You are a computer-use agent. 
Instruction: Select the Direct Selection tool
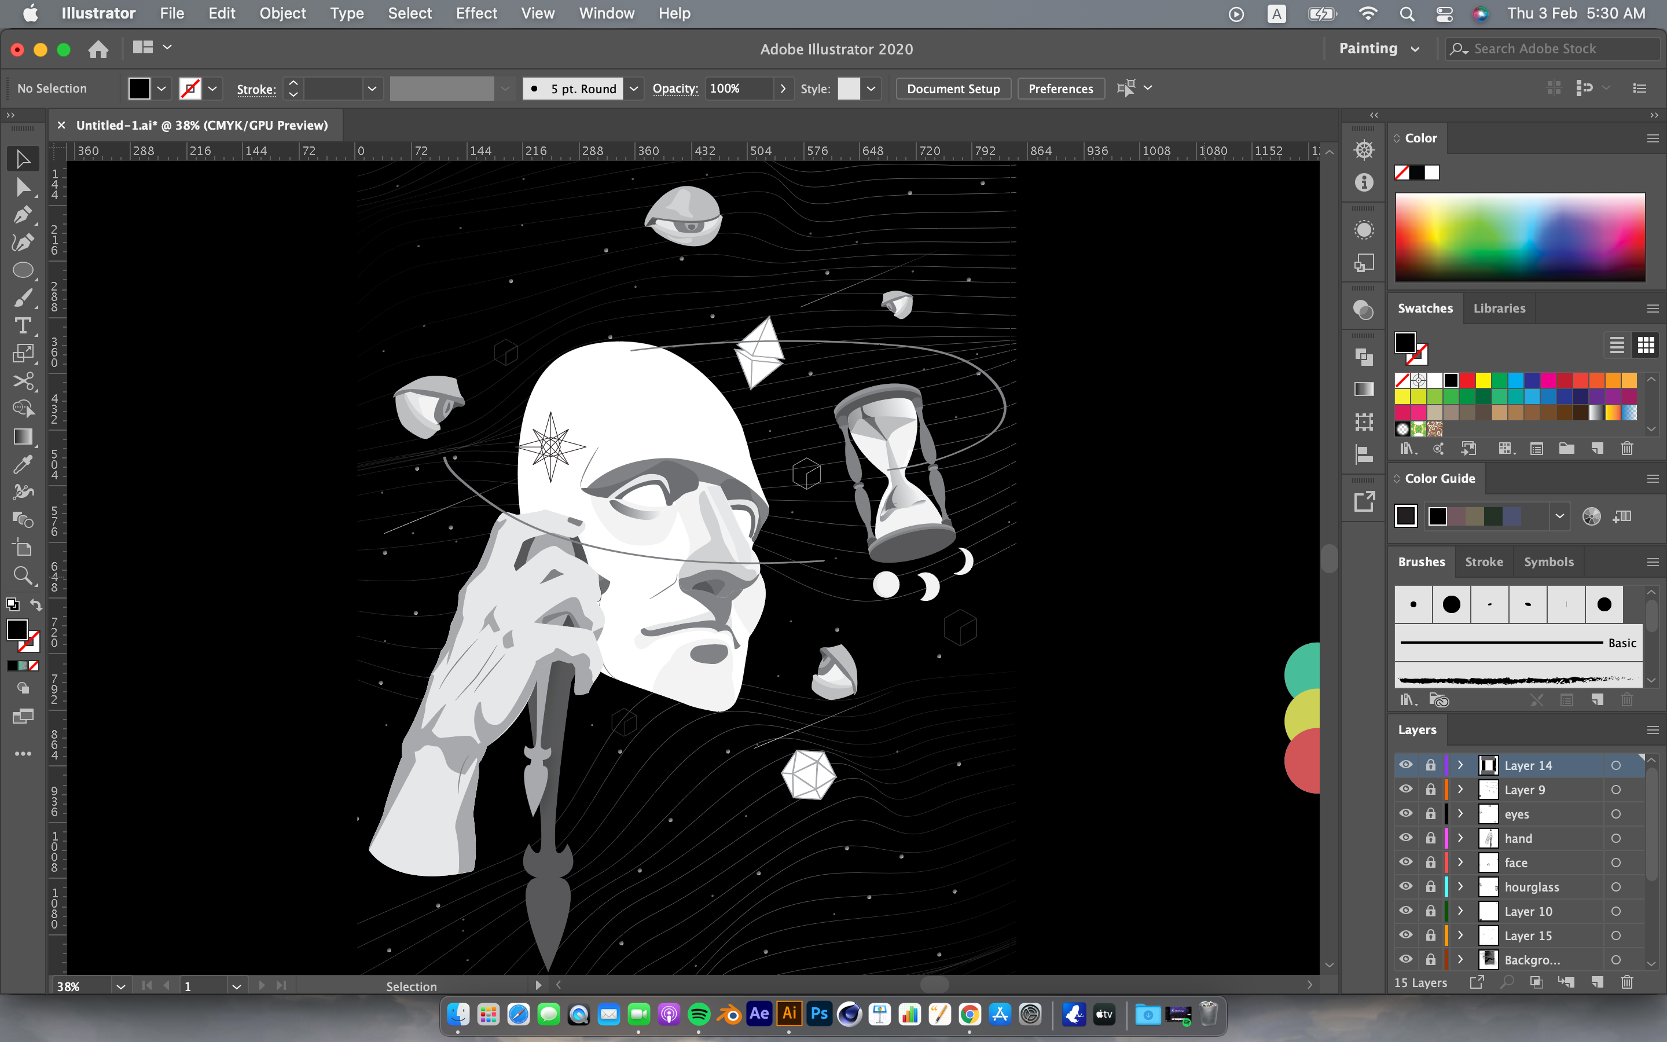coord(23,188)
